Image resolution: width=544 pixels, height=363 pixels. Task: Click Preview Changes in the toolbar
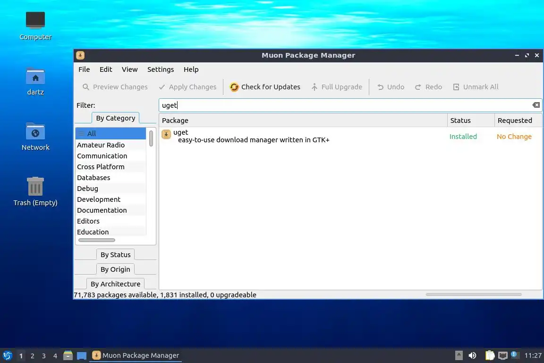115,87
